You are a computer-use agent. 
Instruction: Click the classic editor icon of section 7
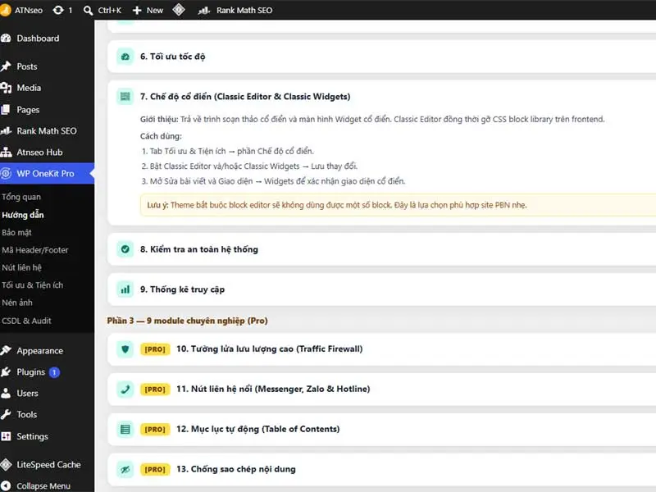tap(125, 97)
